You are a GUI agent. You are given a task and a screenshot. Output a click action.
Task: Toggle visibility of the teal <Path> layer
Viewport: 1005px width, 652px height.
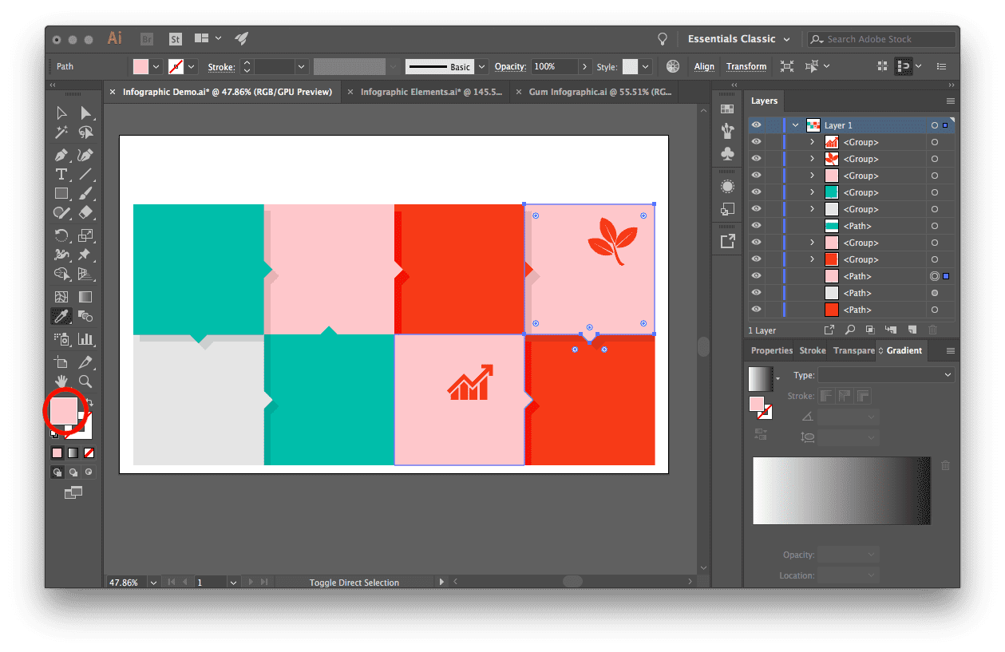(x=755, y=225)
